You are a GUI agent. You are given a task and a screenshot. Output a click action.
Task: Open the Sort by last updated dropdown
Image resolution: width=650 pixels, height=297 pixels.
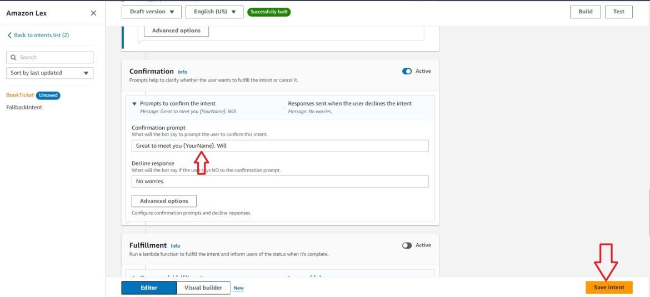point(49,73)
